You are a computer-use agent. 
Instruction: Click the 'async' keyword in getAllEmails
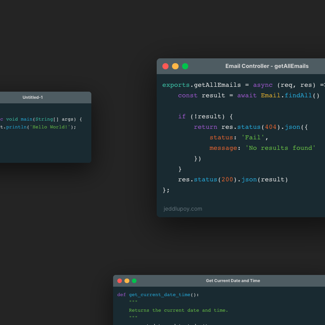pos(263,85)
